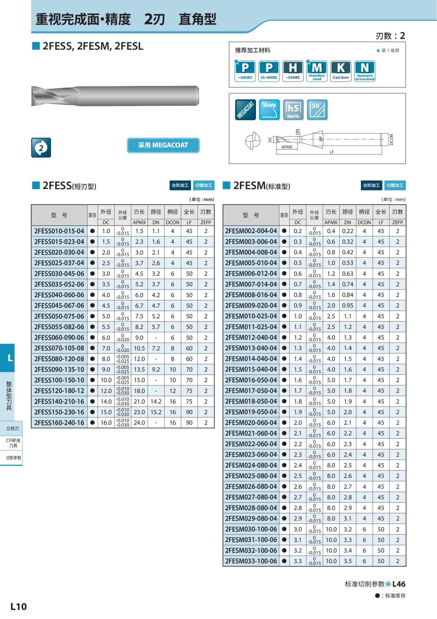
Task: Select the L section side tab
Action: 8,358
